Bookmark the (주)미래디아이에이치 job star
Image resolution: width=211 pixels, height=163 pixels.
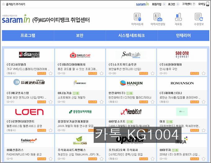101,73
